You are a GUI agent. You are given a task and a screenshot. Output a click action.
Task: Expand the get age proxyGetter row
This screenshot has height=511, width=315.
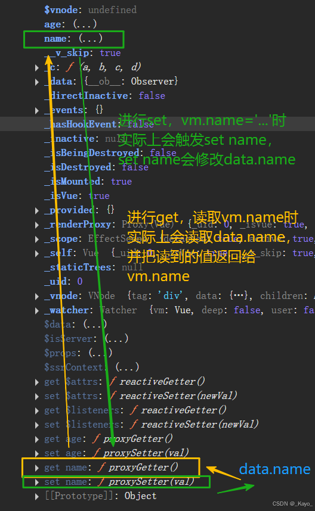coord(37,440)
